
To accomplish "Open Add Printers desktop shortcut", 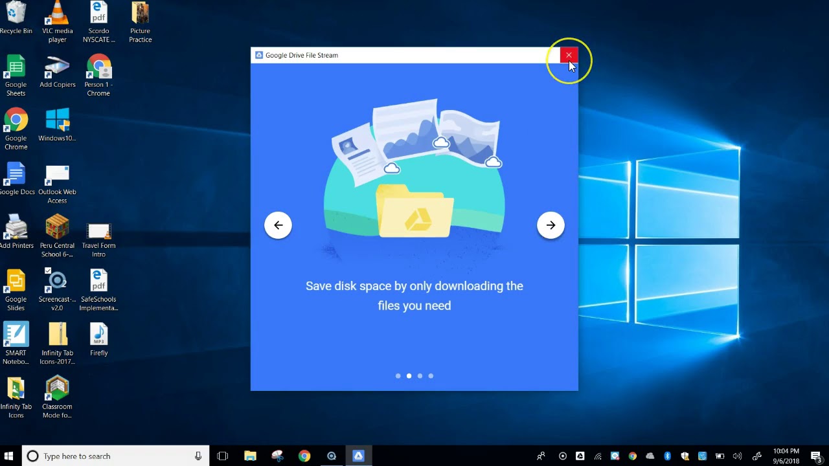I will (x=16, y=233).
